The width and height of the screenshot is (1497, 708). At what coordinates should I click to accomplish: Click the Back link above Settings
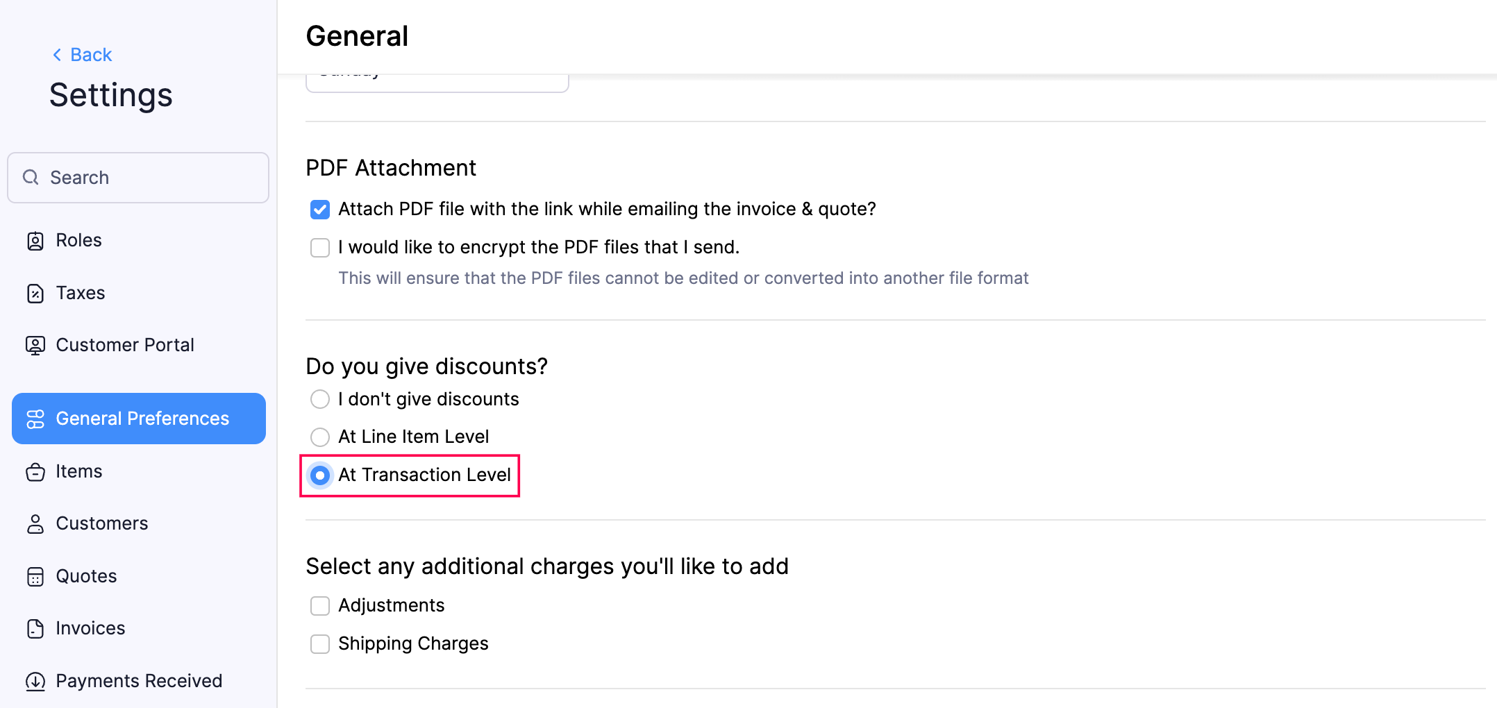pos(82,54)
